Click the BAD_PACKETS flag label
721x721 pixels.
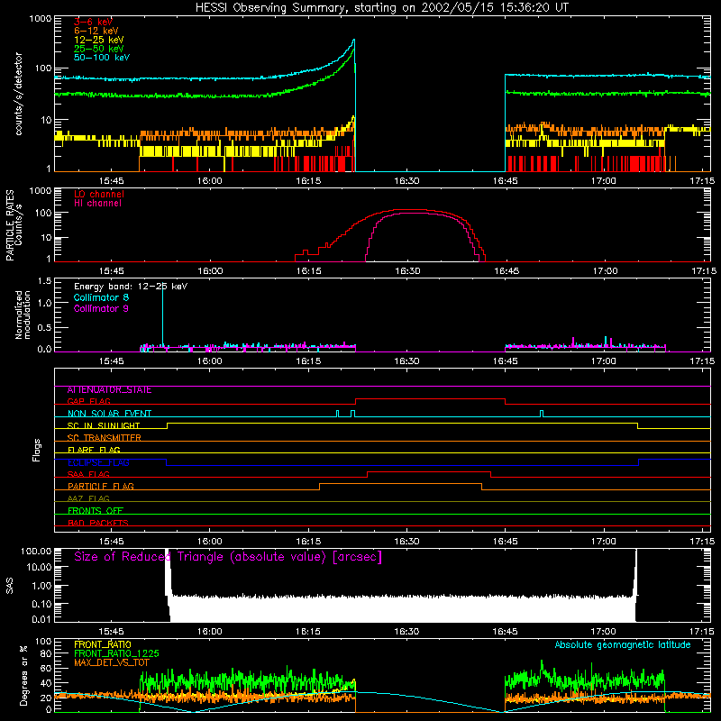tap(98, 524)
